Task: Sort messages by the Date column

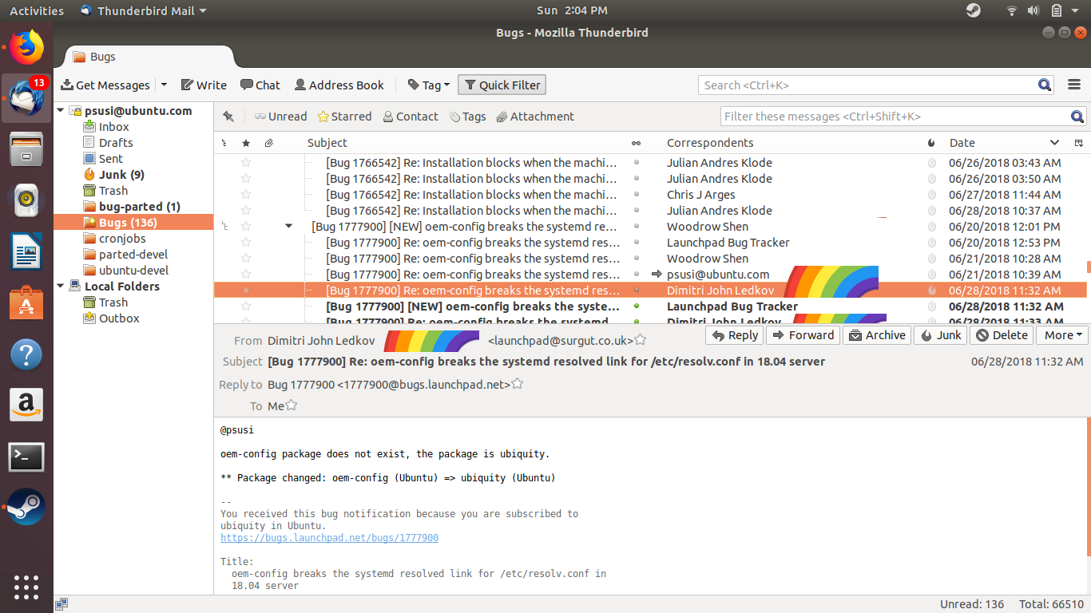Action: tap(962, 143)
